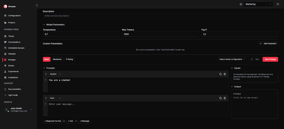Switch template format to F-String
This screenshot has height=129, width=284.
point(69,59)
